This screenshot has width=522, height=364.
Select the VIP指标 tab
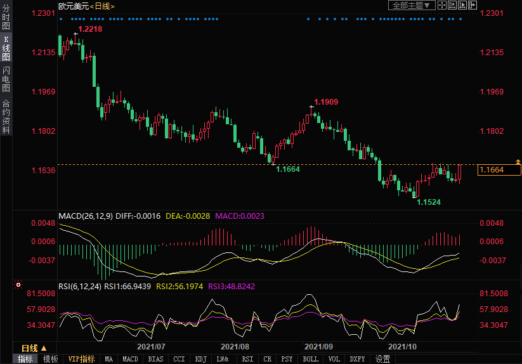pyautogui.click(x=82, y=359)
